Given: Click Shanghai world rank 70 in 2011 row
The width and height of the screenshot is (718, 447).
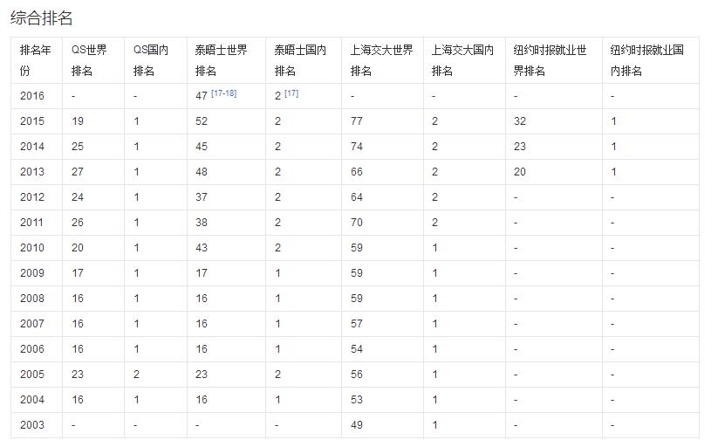Looking at the screenshot, I should 357,223.
